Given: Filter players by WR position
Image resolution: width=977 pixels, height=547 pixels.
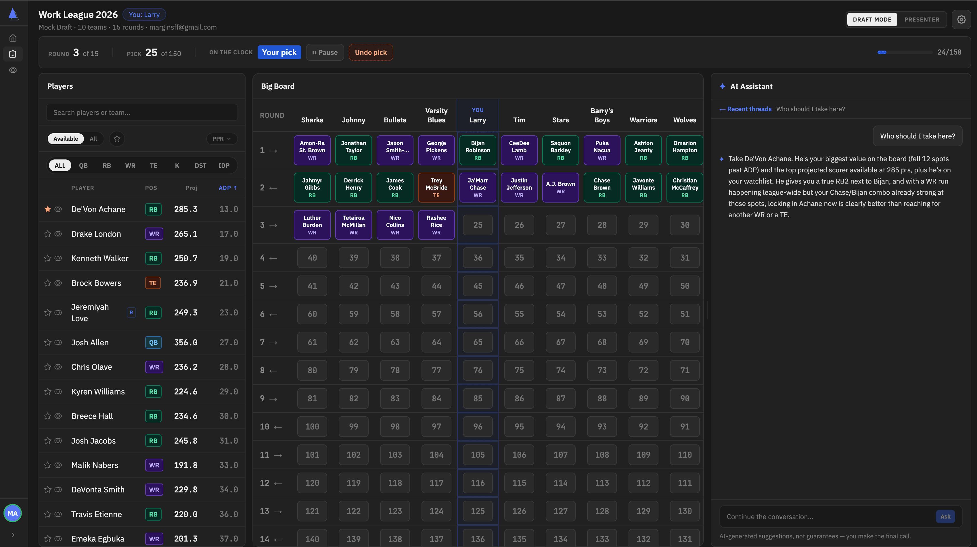Looking at the screenshot, I should pos(130,166).
